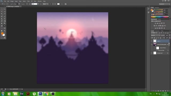171x96 pixels.
Task: Switch to the Channels tab
Action: 157,31
